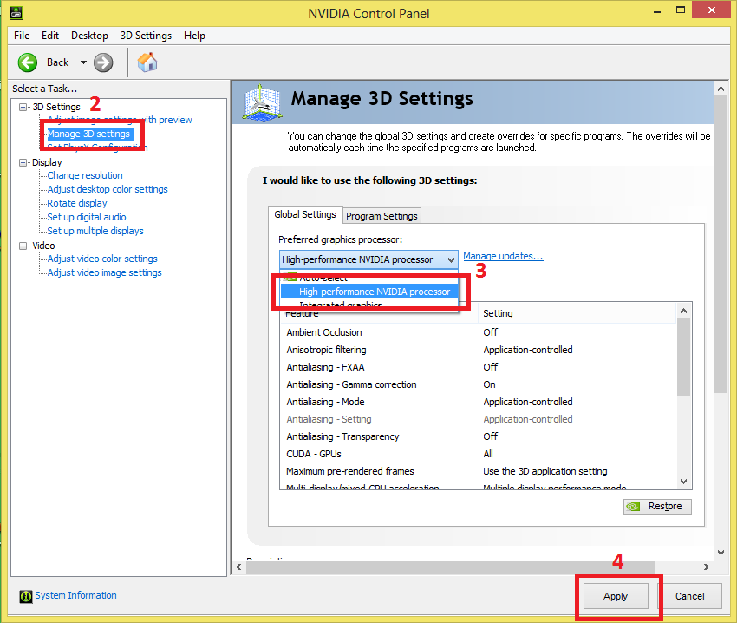
Task: Collapse the Video tree node
Action: (23, 246)
